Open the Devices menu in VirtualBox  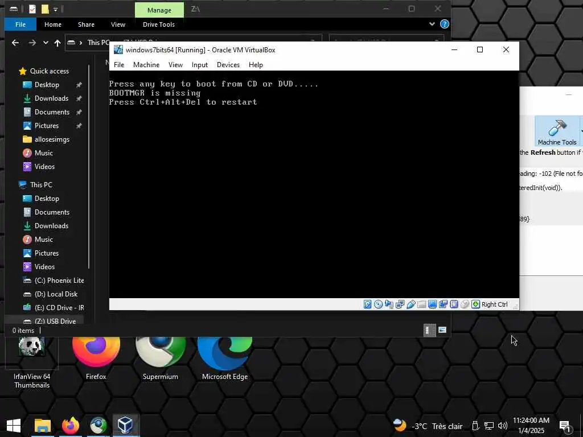(x=228, y=65)
